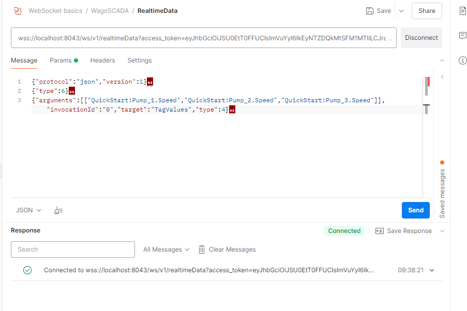Viewport: 467px width, 311px height.
Task: Collapse the message panel with top chevron
Action: pyautogui.click(x=442, y=60)
